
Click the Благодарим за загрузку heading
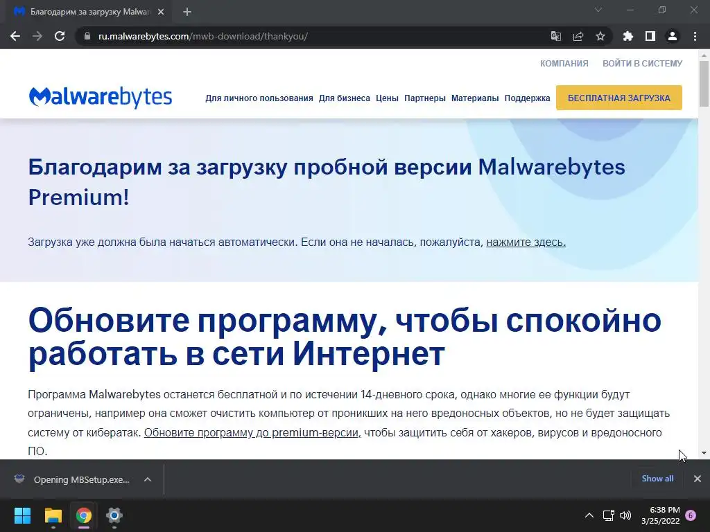[x=327, y=182]
